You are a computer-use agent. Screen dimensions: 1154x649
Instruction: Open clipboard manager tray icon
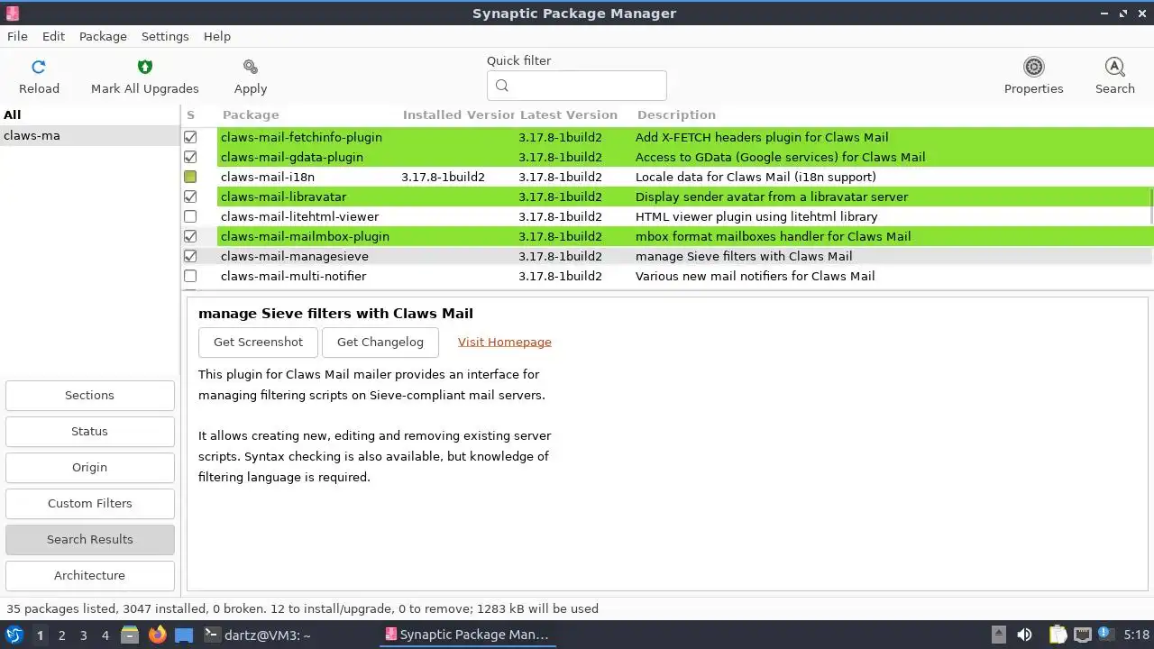1057,635
